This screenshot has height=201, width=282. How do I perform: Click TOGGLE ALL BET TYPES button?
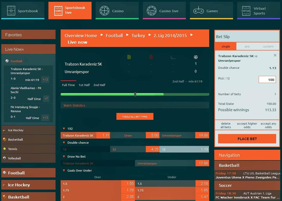coord(135,116)
